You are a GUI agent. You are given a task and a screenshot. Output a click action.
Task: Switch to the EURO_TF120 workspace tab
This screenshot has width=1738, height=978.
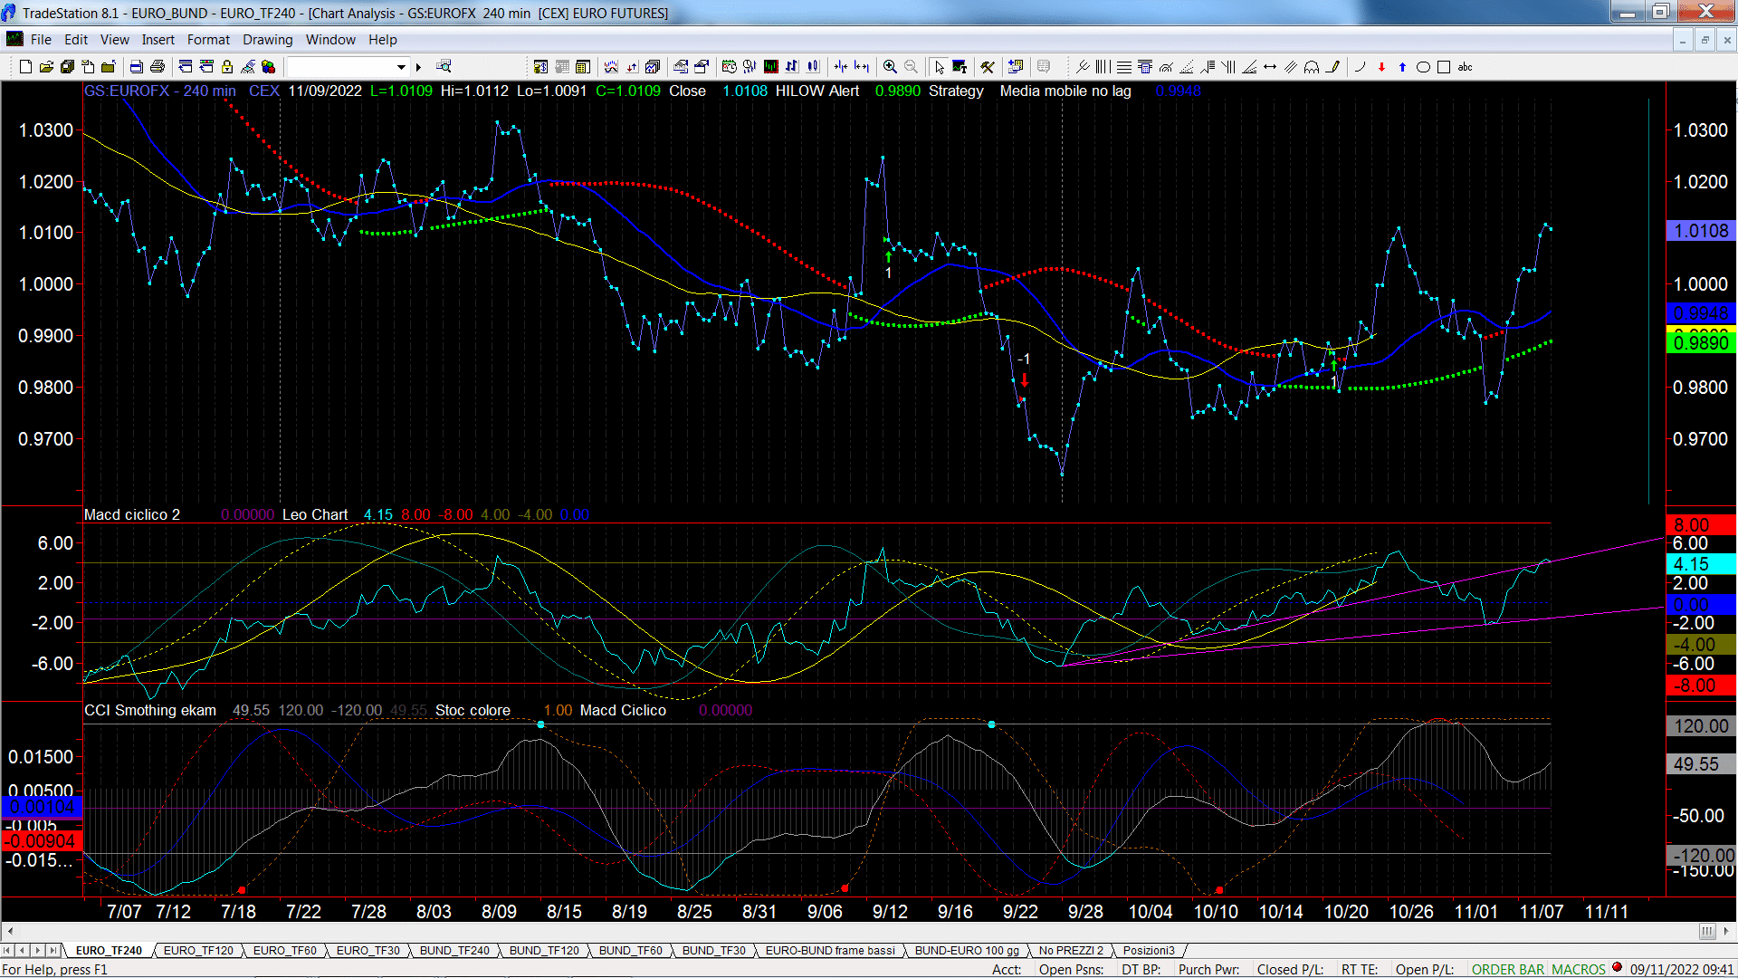point(198,950)
